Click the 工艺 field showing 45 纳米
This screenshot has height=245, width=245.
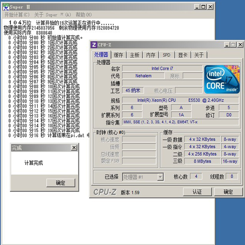(x=133, y=90)
